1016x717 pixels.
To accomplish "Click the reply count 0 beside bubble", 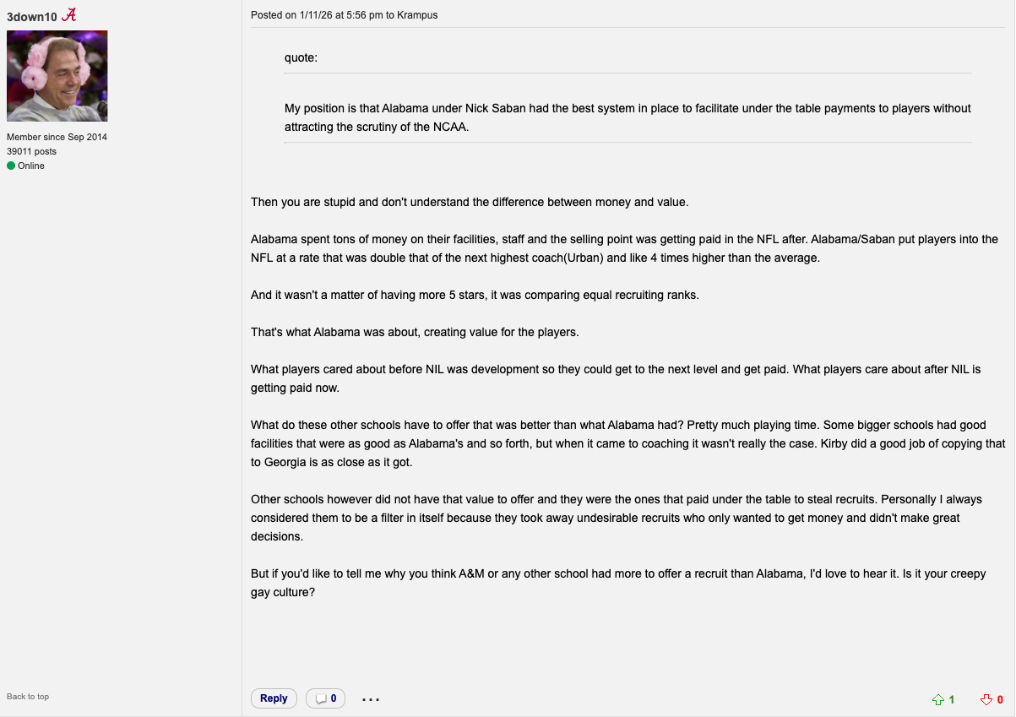I will click(x=334, y=698).
